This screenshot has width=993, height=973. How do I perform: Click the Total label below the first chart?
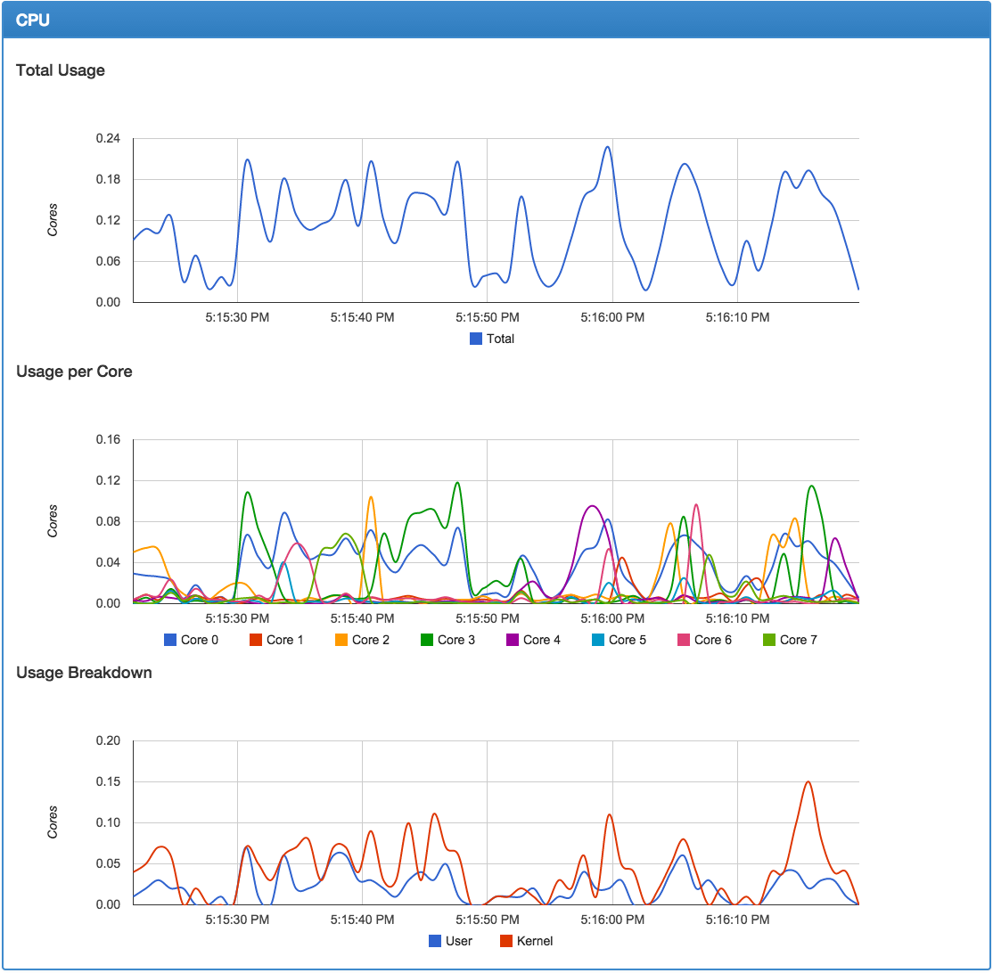click(499, 339)
